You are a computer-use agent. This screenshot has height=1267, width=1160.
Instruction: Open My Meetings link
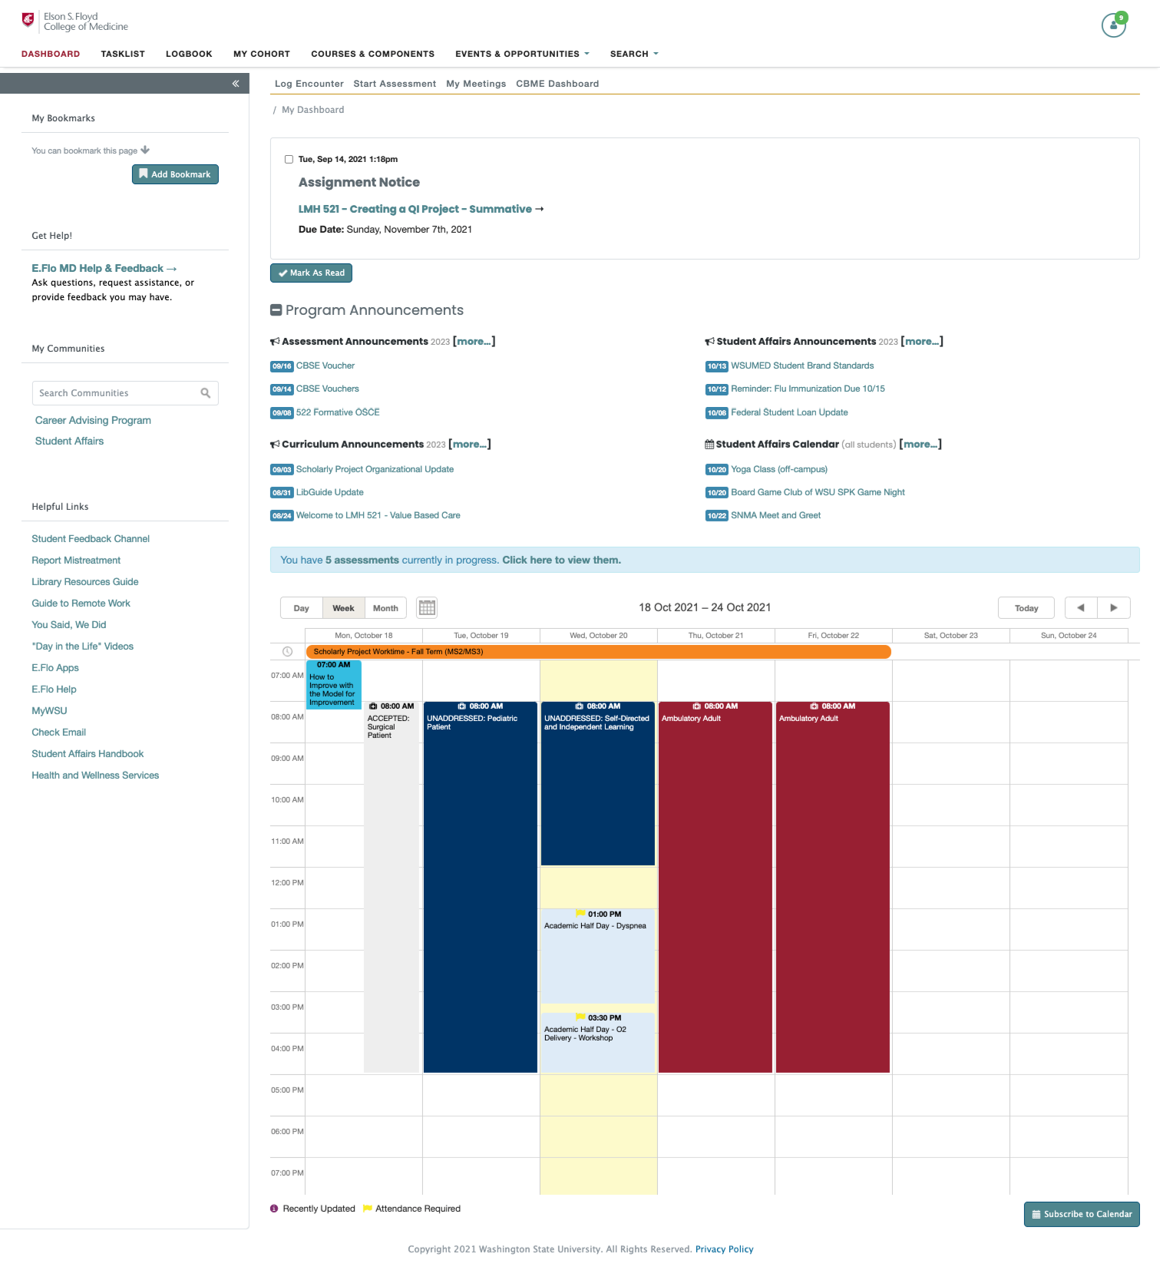point(476,84)
